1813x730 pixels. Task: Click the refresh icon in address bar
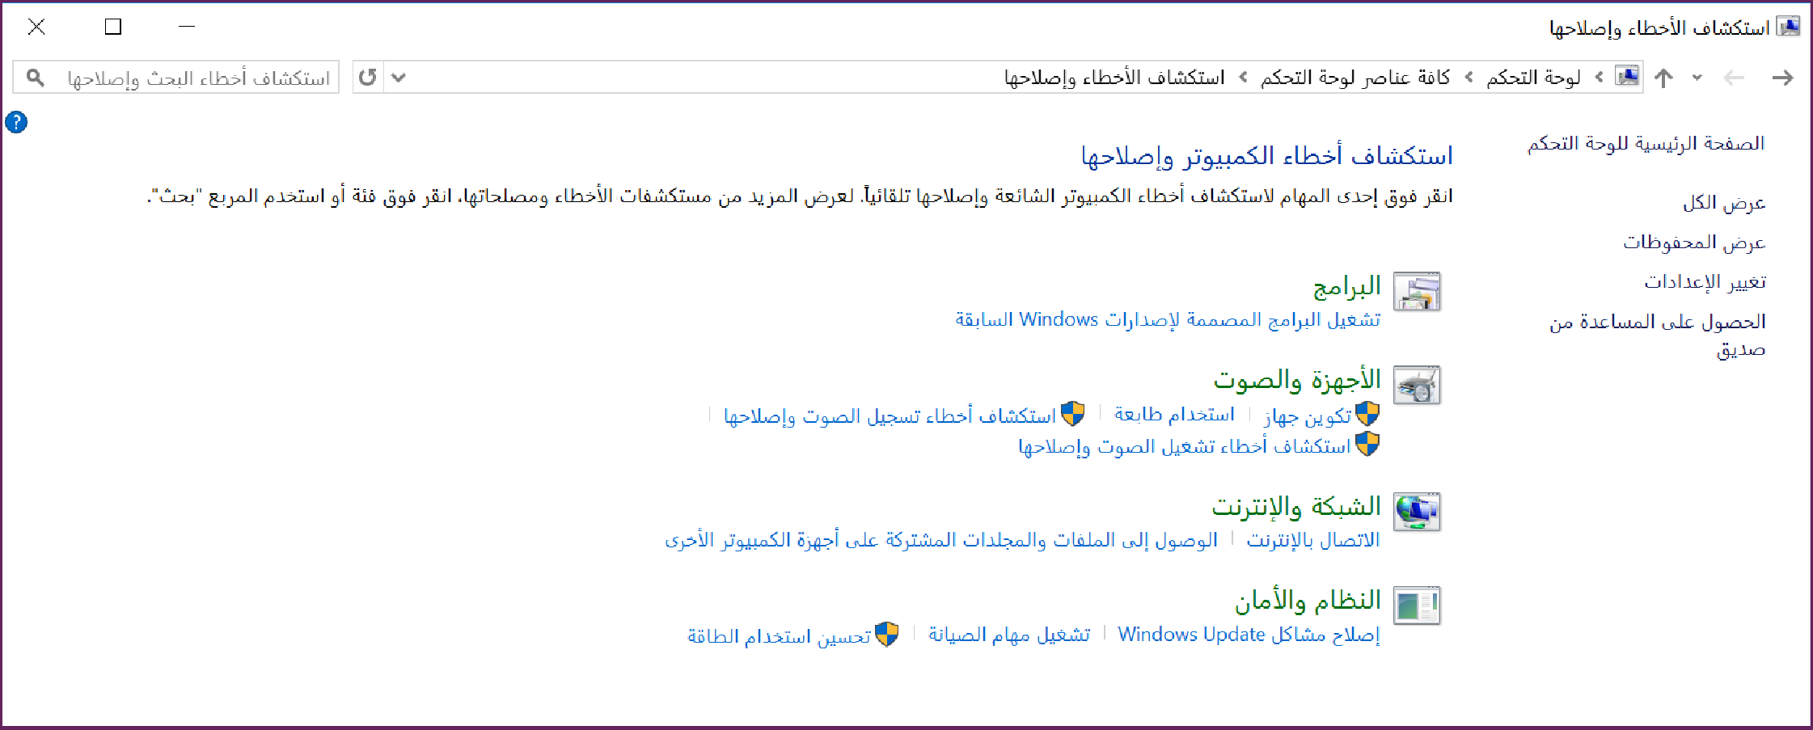coord(368,77)
